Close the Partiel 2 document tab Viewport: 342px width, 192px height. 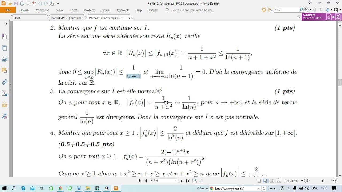pos(129,18)
